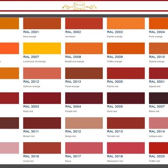Click the NAS logo at top
This screenshot has width=168, height=168.
[80, 6]
